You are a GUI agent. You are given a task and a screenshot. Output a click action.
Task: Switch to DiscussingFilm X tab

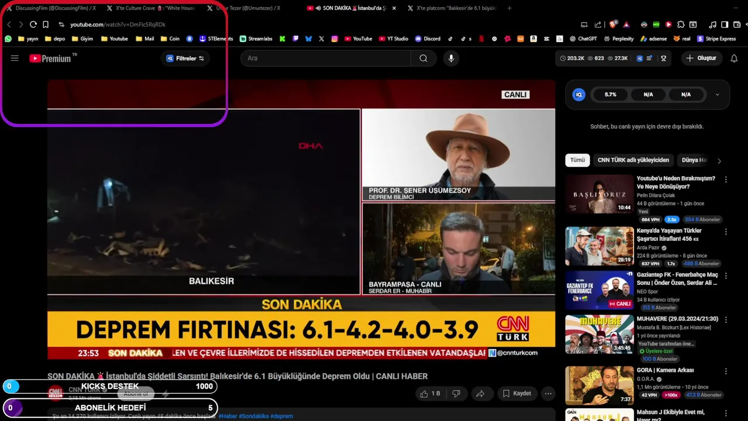click(x=51, y=8)
